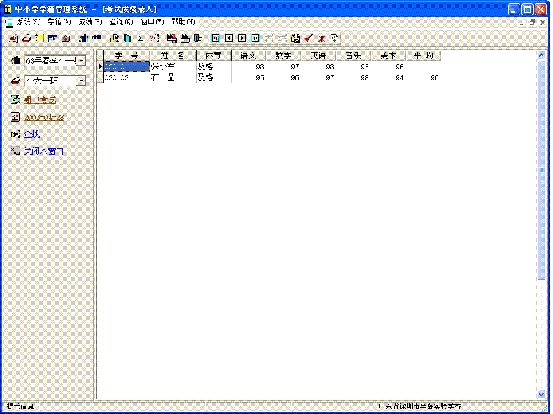Open the 查询(Q) menu

click(x=121, y=22)
